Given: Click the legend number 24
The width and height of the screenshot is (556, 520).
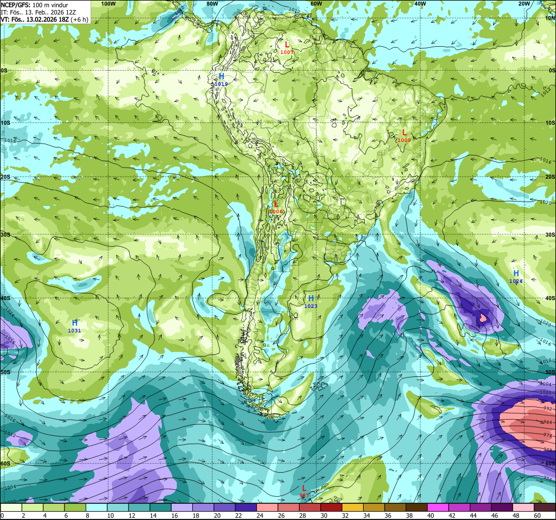Looking at the screenshot, I should pos(260,516).
